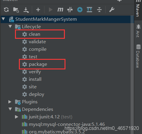
Task: Click the Maven project m icon
Action: pyautogui.click(x=11, y=20)
